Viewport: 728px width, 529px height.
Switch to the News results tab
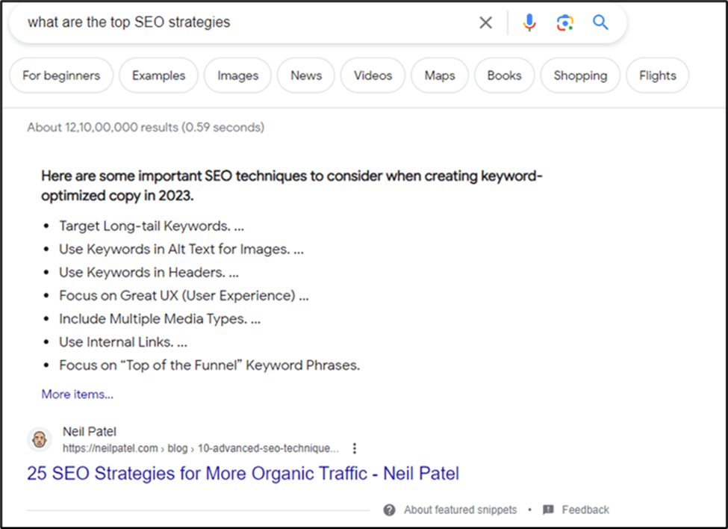tap(306, 75)
